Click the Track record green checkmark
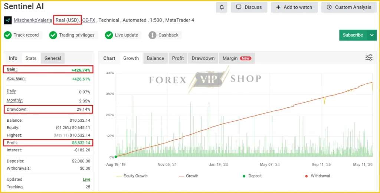Screen dimensions: 380x193 point(8,35)
